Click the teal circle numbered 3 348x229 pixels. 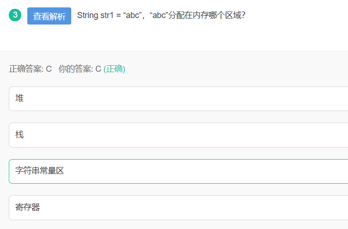tap(15, 15)
